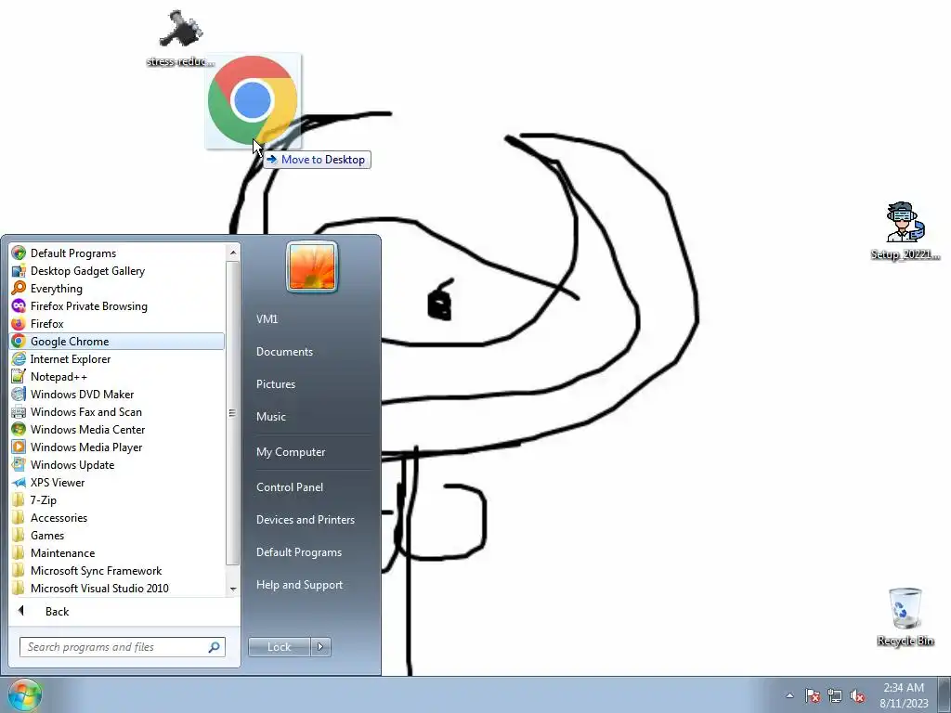951x713 pixels.
Task: Click the XPS Viewer icon
Action: [19, 482]
